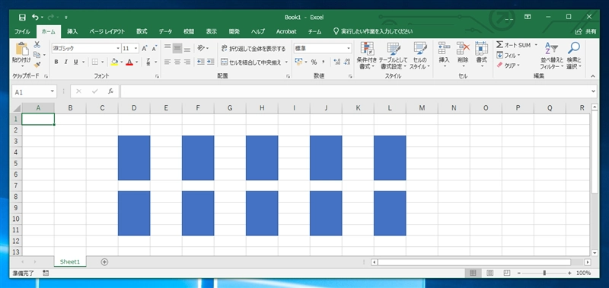This screenshot has width=609, height=288.
Task: Click the Increase Decimal icon
Action: 336,62
